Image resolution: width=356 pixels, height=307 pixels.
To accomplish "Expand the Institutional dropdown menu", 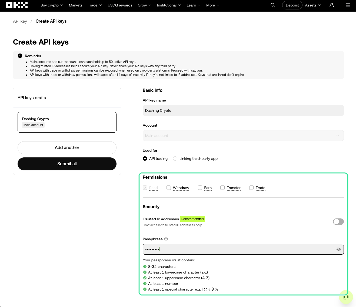I will pos(169,5).
